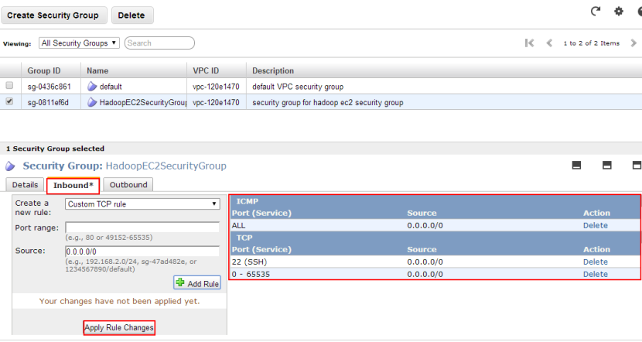
Task: Click the default group name text
Action: [111, 87]
